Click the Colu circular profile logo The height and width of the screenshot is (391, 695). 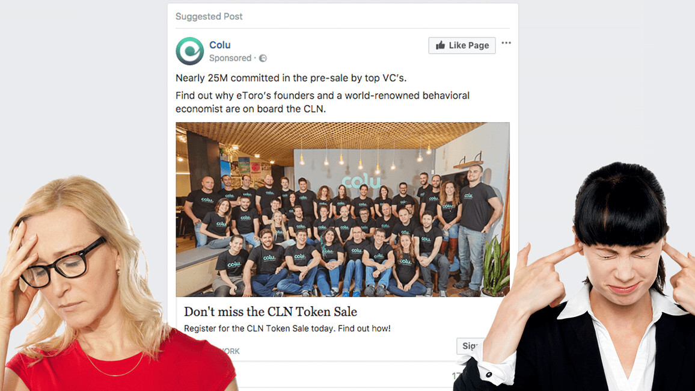click(190, 51)
